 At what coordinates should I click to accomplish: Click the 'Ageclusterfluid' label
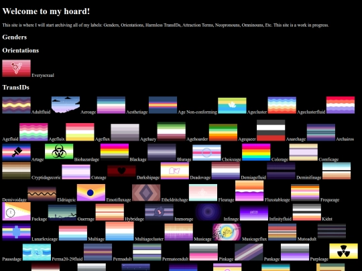pyautogui.click(x=311, y=112)
